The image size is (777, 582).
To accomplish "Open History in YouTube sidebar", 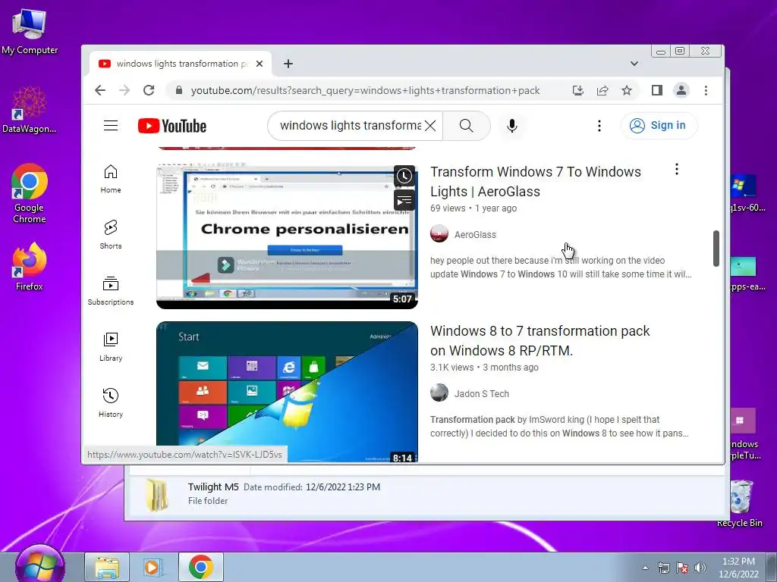I will point(111,403).
